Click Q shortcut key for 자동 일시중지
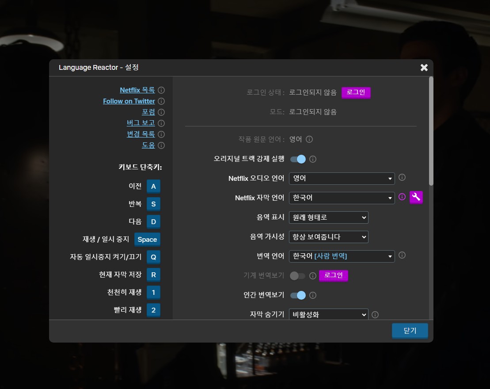Screen dimensions: 490x389 click(x=153, y=257)
